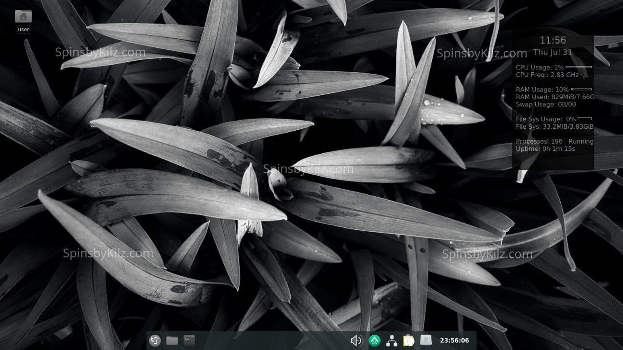Image resolution: width=623 pixels, height=350 pixels.
Task: Click the 'File Sys Usage: 0%' reading
Action: coord(546,119)
